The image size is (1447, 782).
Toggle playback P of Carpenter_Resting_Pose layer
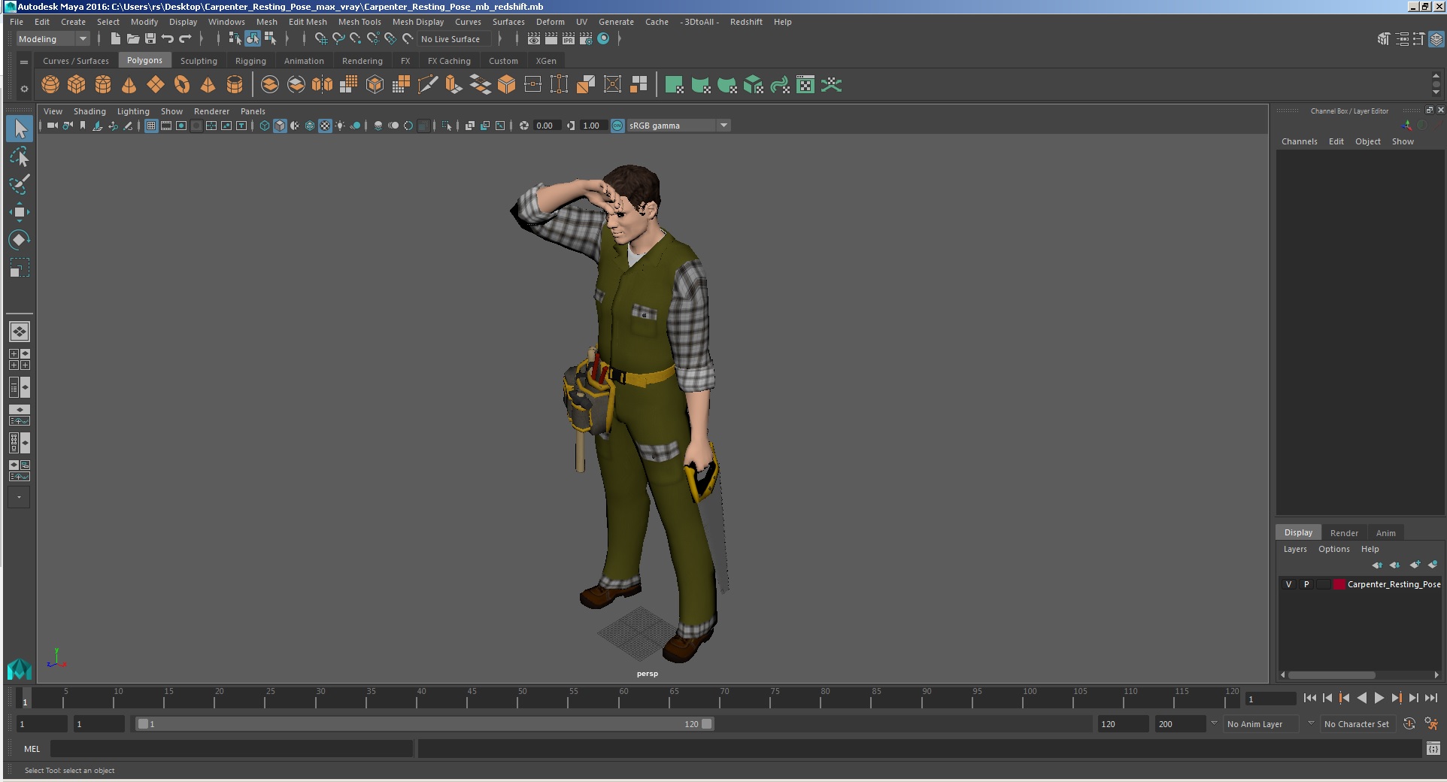pos(1306,584)
